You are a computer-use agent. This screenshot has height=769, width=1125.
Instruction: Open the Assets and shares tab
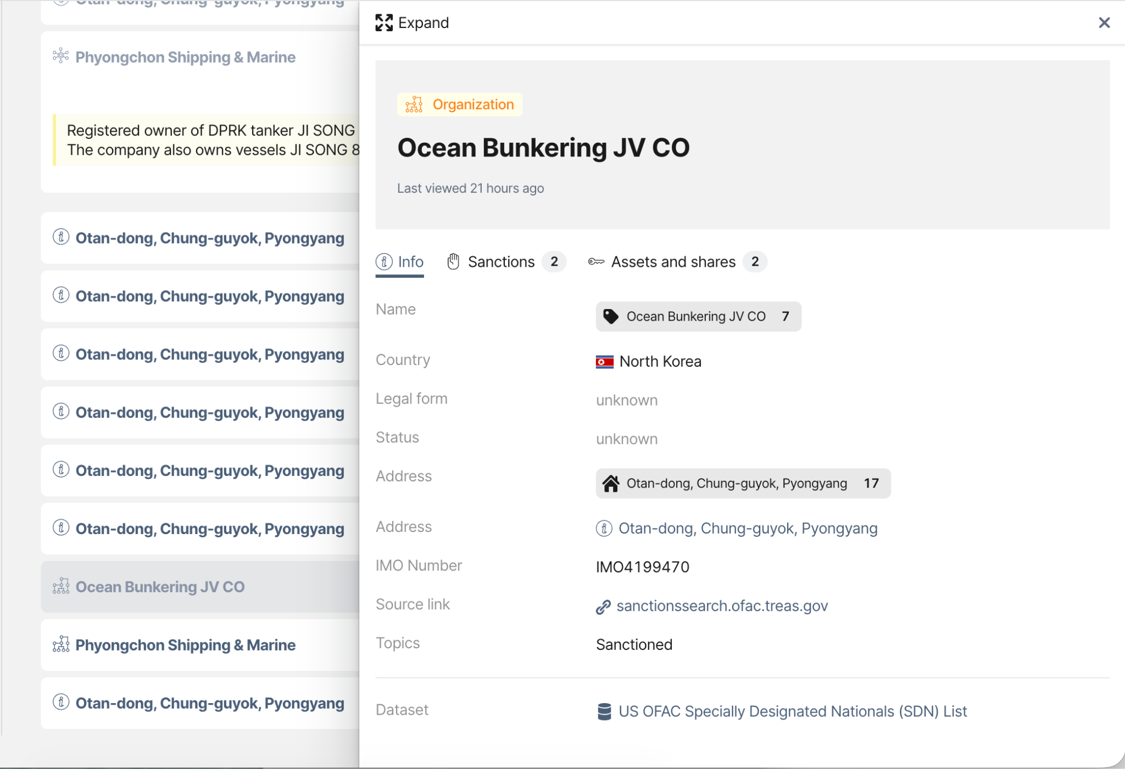(677, 262)
